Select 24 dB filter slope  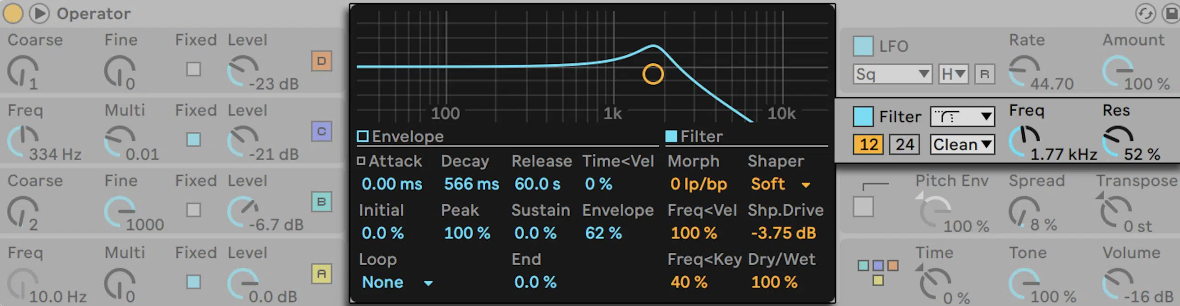[904, 144]
